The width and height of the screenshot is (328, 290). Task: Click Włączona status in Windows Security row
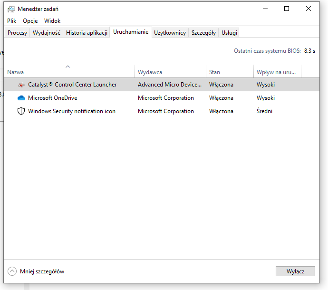pos(221,111)
